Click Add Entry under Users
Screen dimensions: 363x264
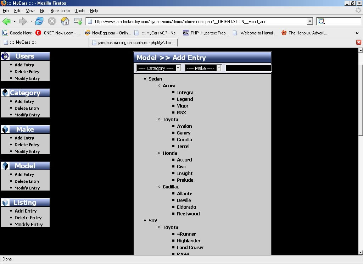pyautogui.click(x=24, y=65)
